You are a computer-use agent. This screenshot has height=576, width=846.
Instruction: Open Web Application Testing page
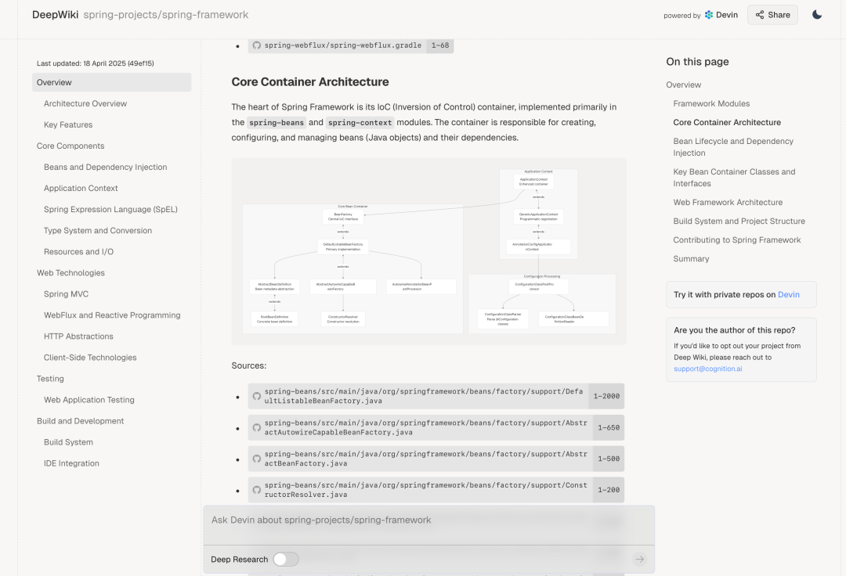(x=89, y=400)
